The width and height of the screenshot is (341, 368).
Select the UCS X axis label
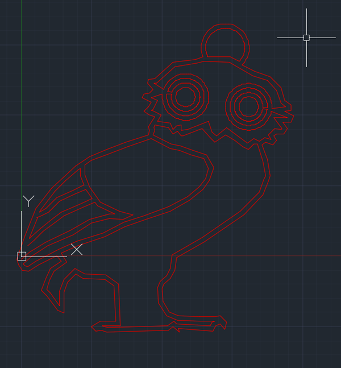point(77,249)
